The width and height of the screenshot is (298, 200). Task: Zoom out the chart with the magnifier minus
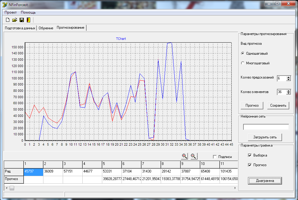click(x=194, y=156)
